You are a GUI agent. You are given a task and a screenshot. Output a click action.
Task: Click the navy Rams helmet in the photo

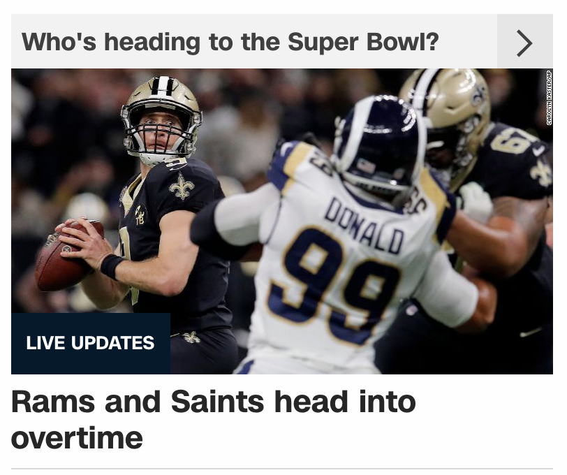point(380,145)
